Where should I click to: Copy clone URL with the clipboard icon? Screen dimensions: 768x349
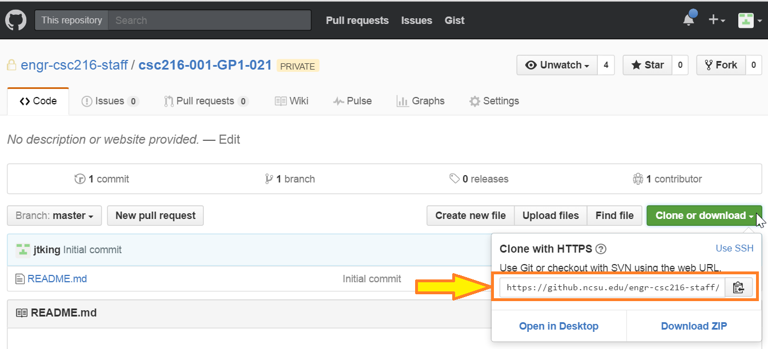pos(739,287)
